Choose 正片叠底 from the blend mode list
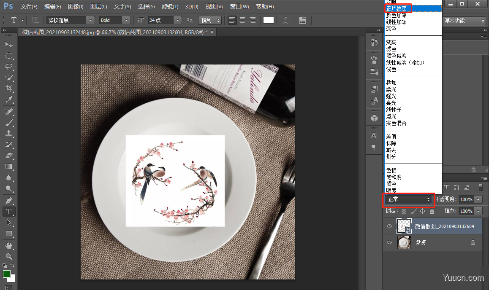 pyautogui.click(x=397, y=9)
